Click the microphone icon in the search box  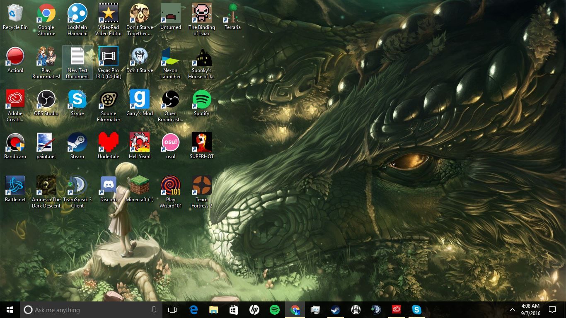(x=154, y=310)
